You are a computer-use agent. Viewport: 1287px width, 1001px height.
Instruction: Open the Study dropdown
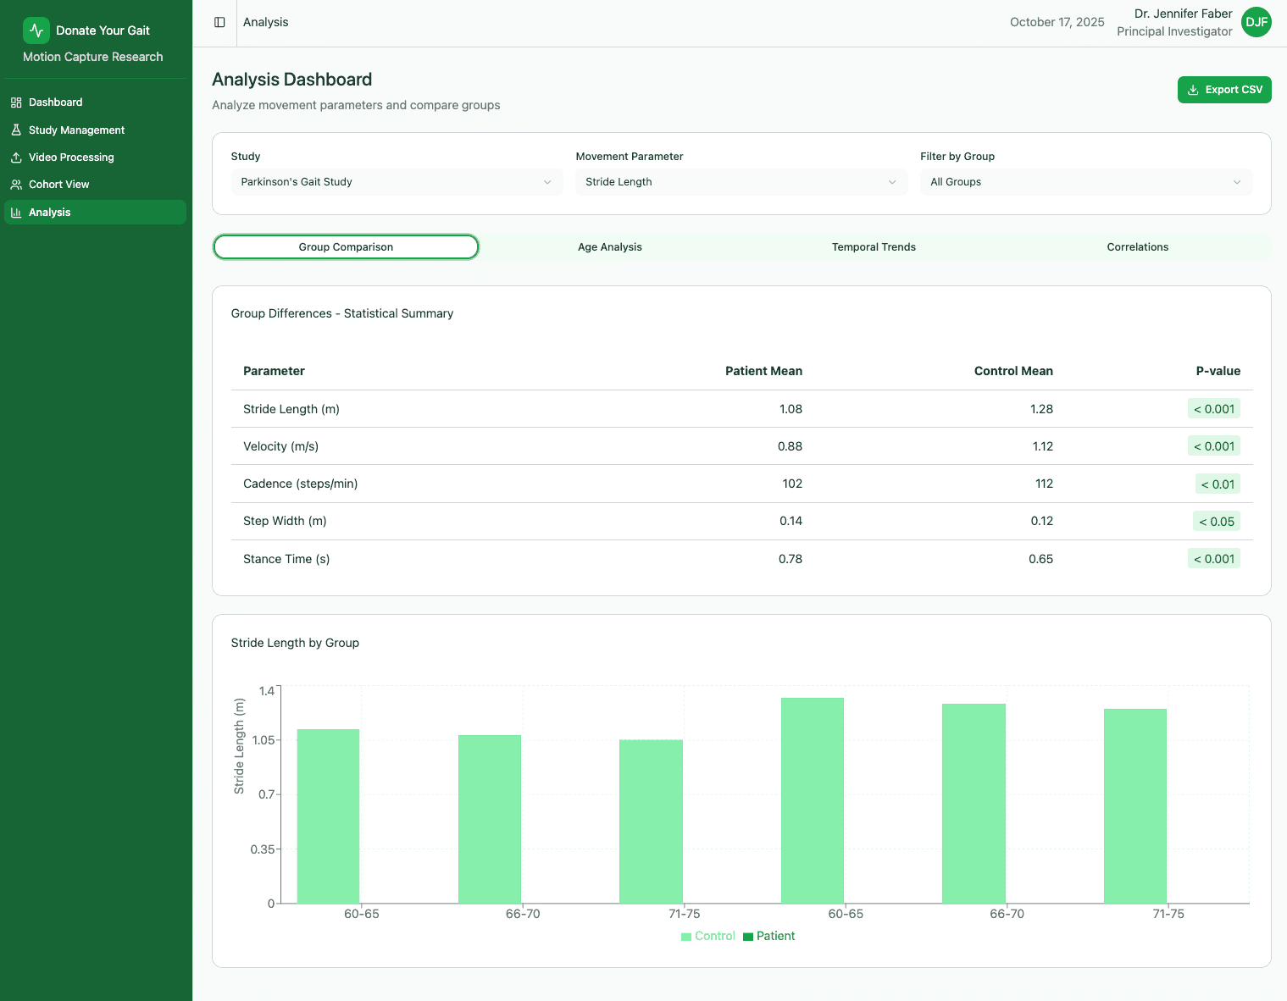point(396,181)
